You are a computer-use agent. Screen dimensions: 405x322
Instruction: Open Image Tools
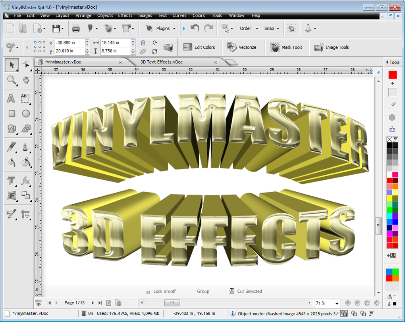pos(332,47)
